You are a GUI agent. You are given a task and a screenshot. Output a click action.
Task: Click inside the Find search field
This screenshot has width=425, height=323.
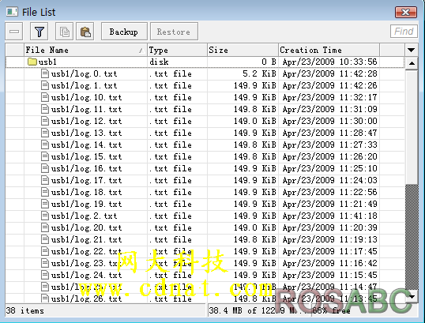(404, 32)
